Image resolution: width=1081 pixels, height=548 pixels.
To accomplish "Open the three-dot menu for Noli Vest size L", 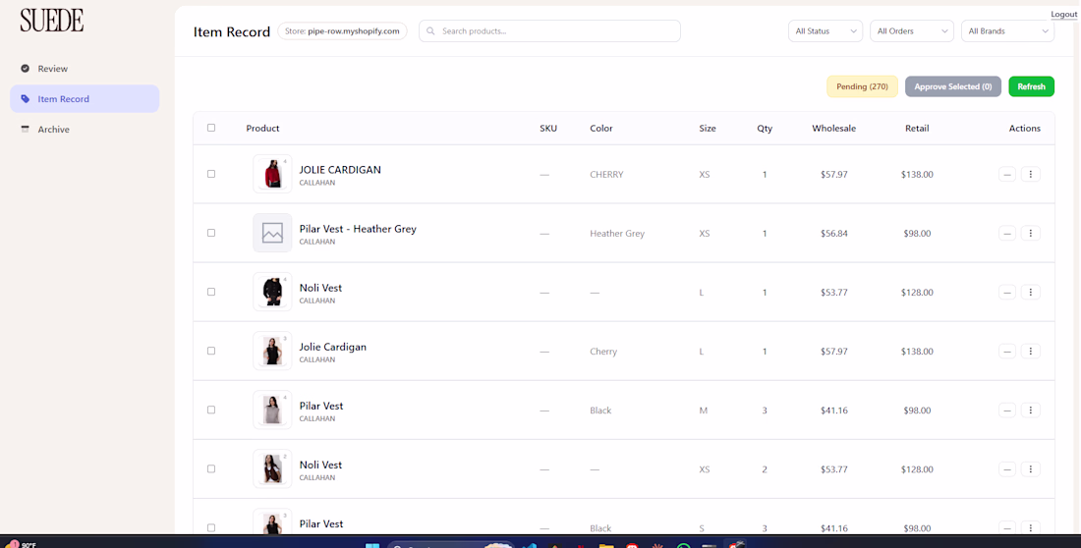I will coord(1031,293).
